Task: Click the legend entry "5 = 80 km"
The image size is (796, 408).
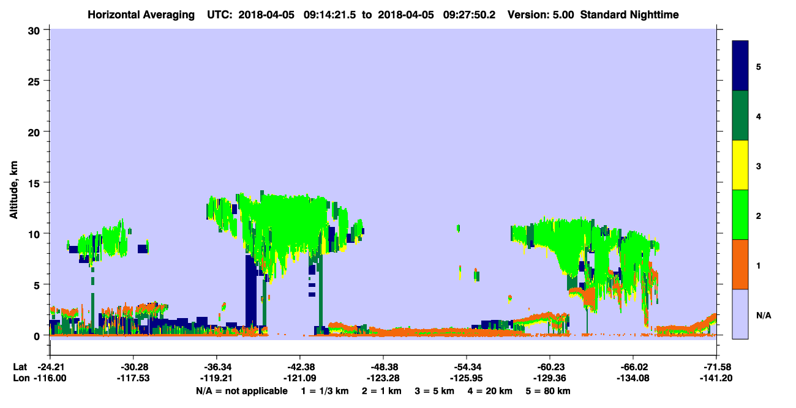Action: click(549, 391)
